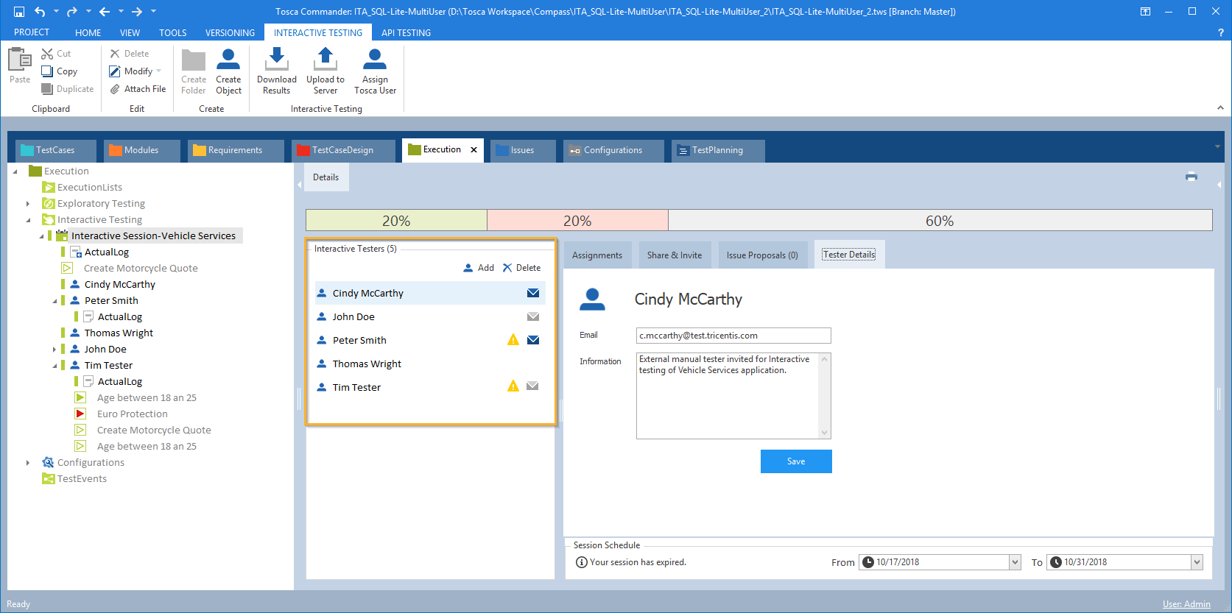The height and width of the screenshot is (613, 1232).
Task: Click the Email input field
Action: [x=733, y=336]
